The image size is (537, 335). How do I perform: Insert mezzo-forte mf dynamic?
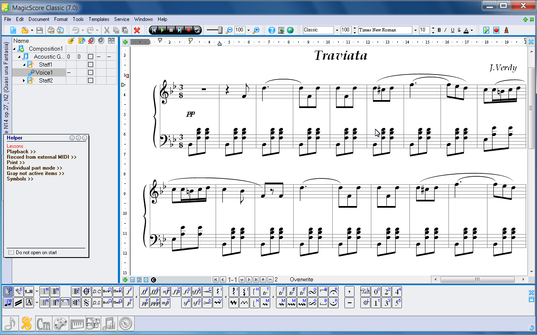(166, 291)
